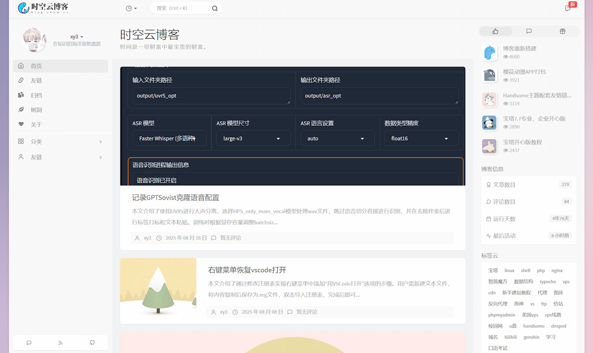Visit the GitHub icon in bottom sidebar bar

(x=92, y=342)
